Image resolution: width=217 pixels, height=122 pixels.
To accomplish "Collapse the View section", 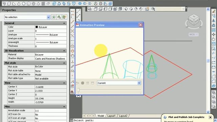I will point(64,83).
